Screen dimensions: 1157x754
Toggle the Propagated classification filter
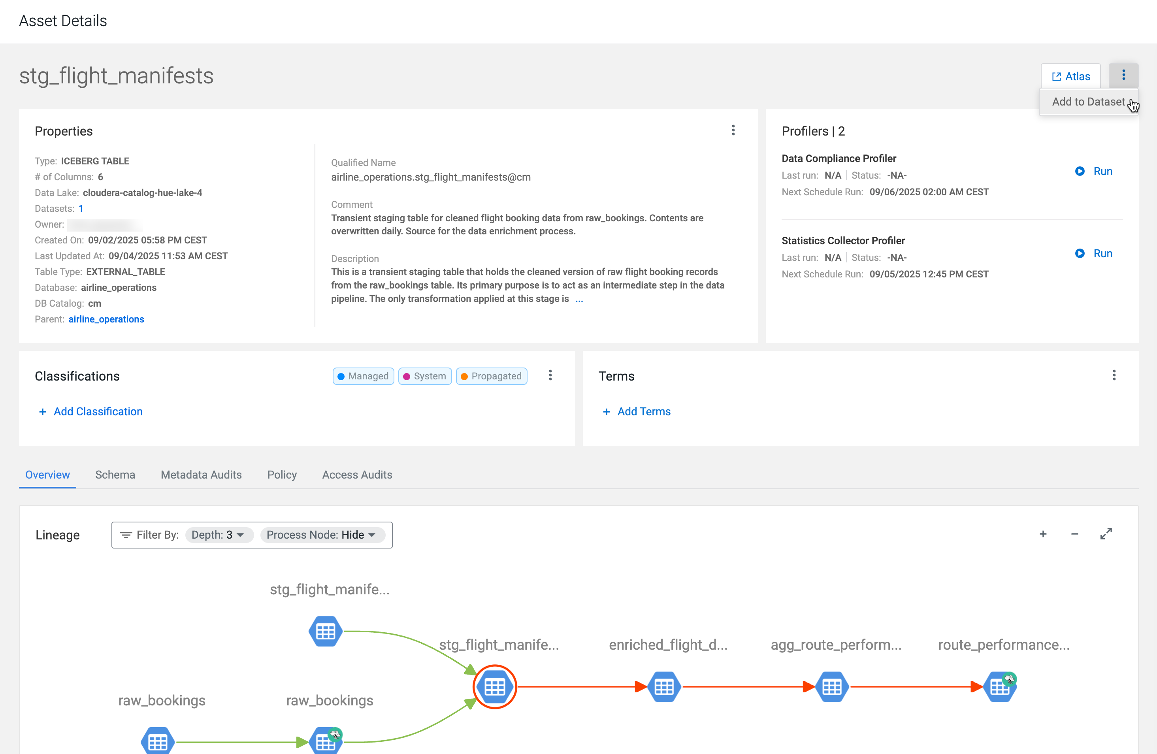[492, 376]
